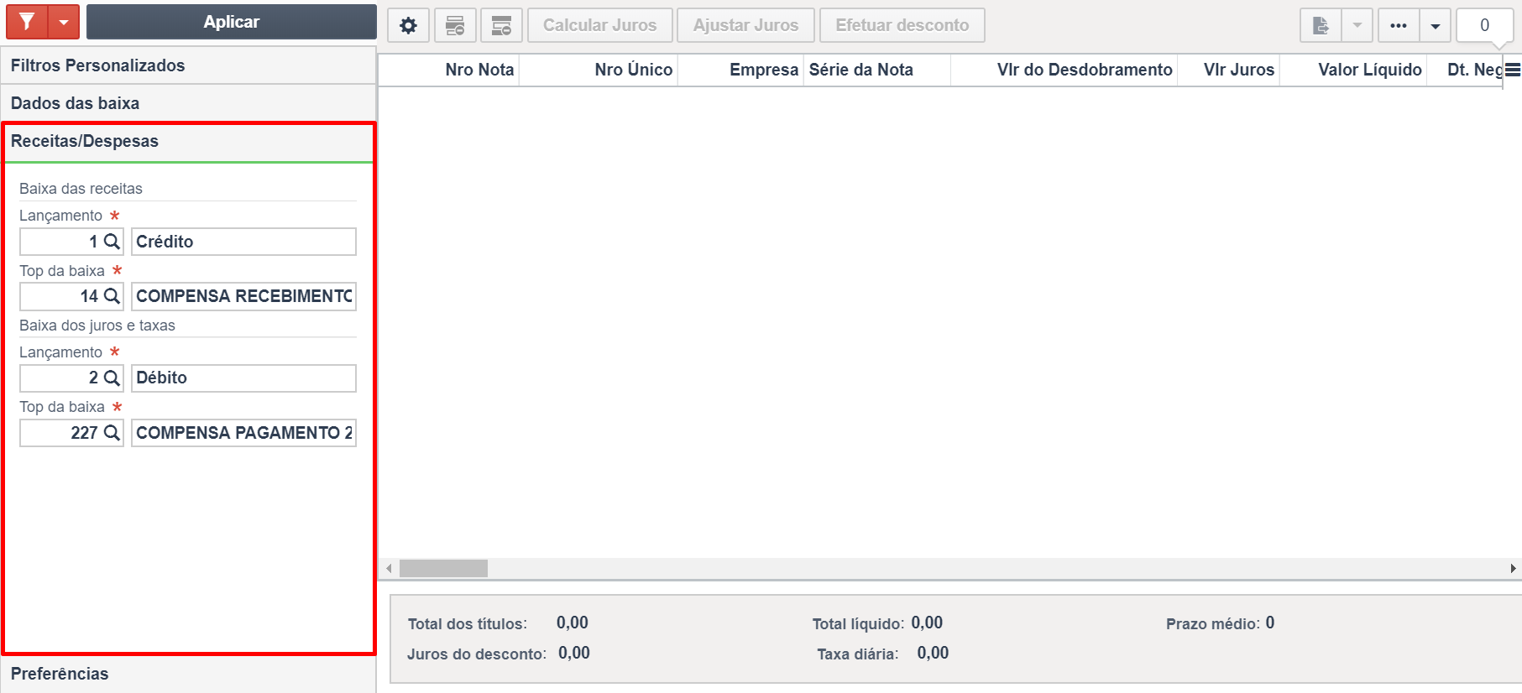Click the Efetuar desconto button
Screen dimensions: 1522x693
click(902, 25)
